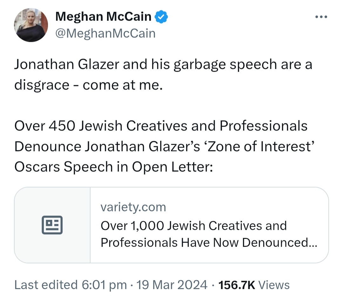Click the variety.com domain in the card

[133, 207]
